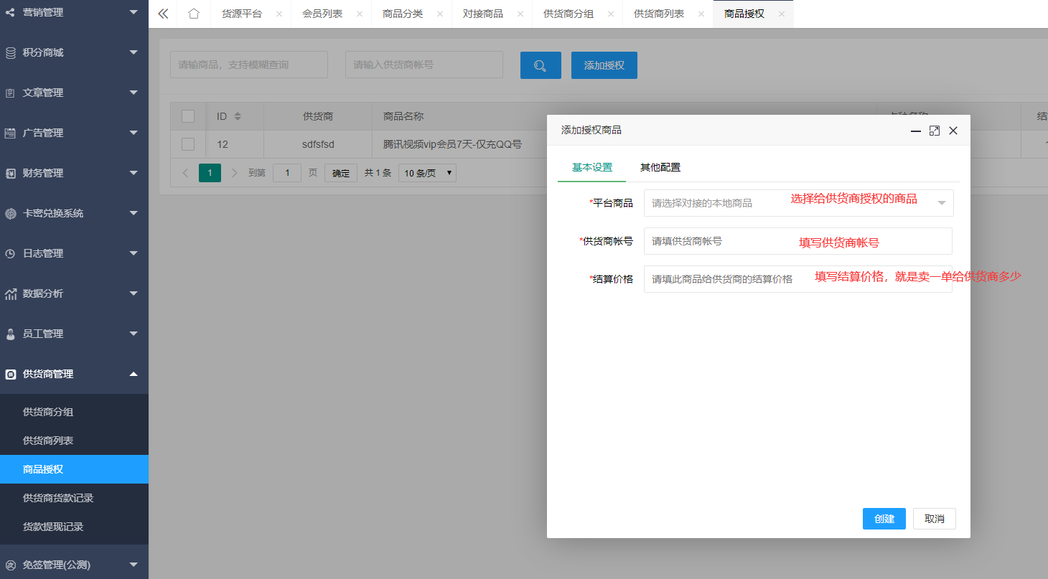Close the 对接商品 tab
This screenshot has height=579, width=1048.
click(520, 14)
